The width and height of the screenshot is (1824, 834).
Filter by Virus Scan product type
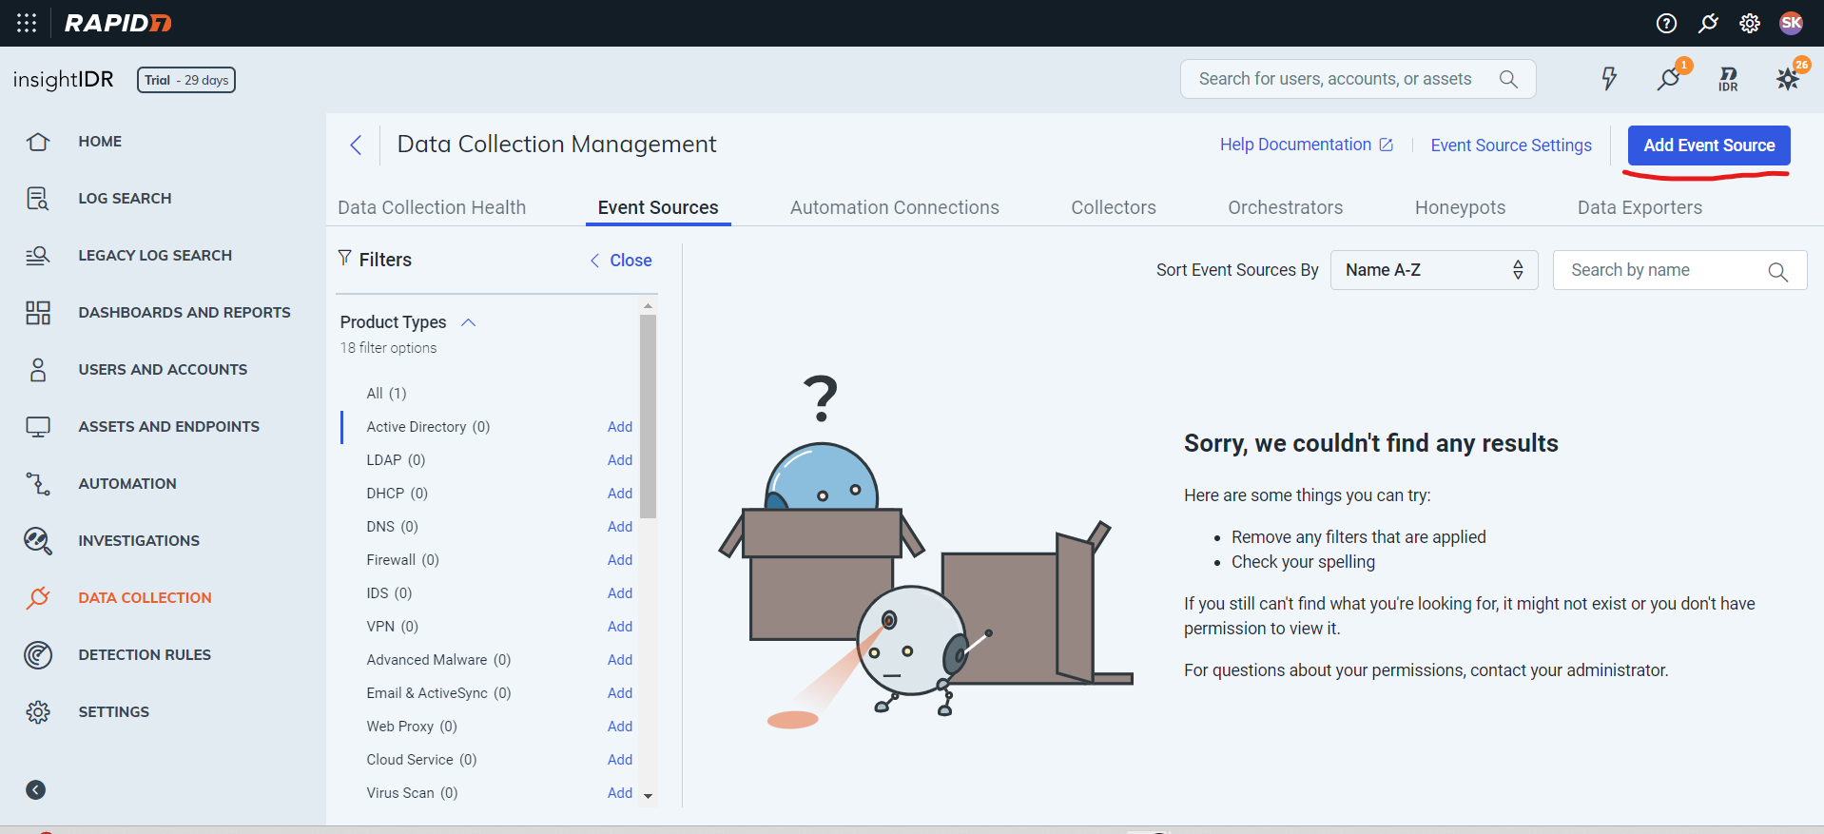(412, 793)
